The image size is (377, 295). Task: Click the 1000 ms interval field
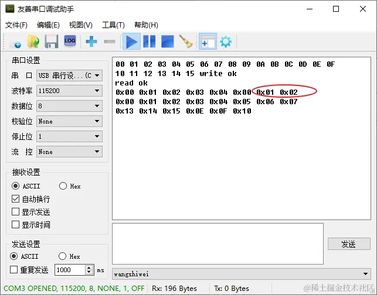pyautogui.click(x=70, y=270)
